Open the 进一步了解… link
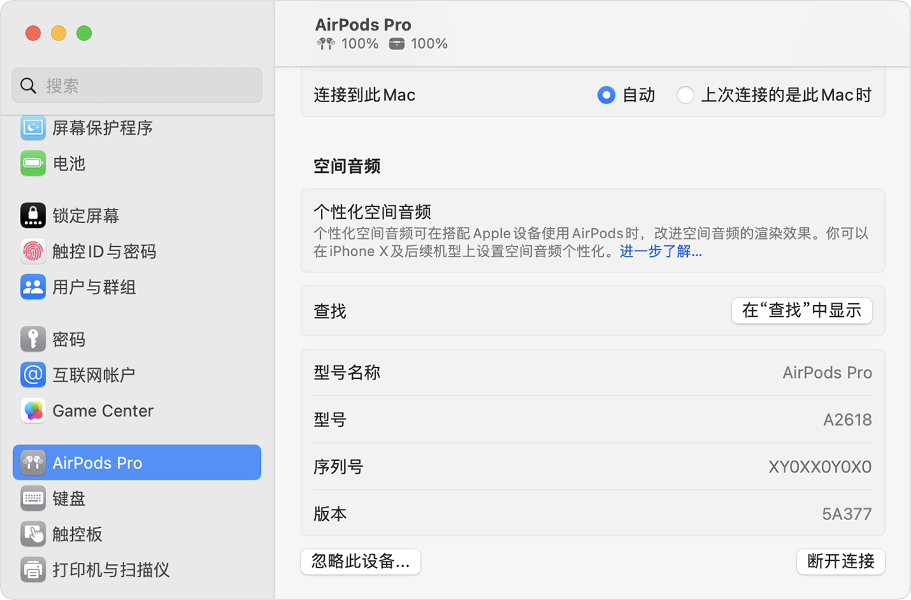This screenshot has width=911, height=600. [660, 251]
